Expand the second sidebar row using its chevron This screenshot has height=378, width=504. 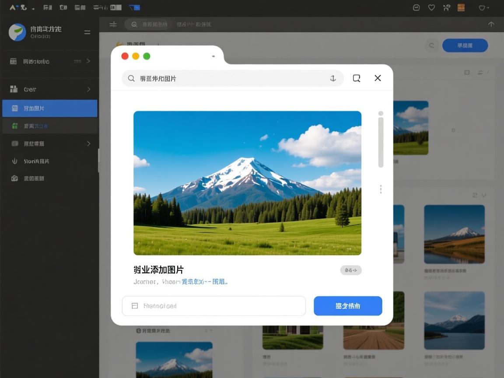pos(89,89)
